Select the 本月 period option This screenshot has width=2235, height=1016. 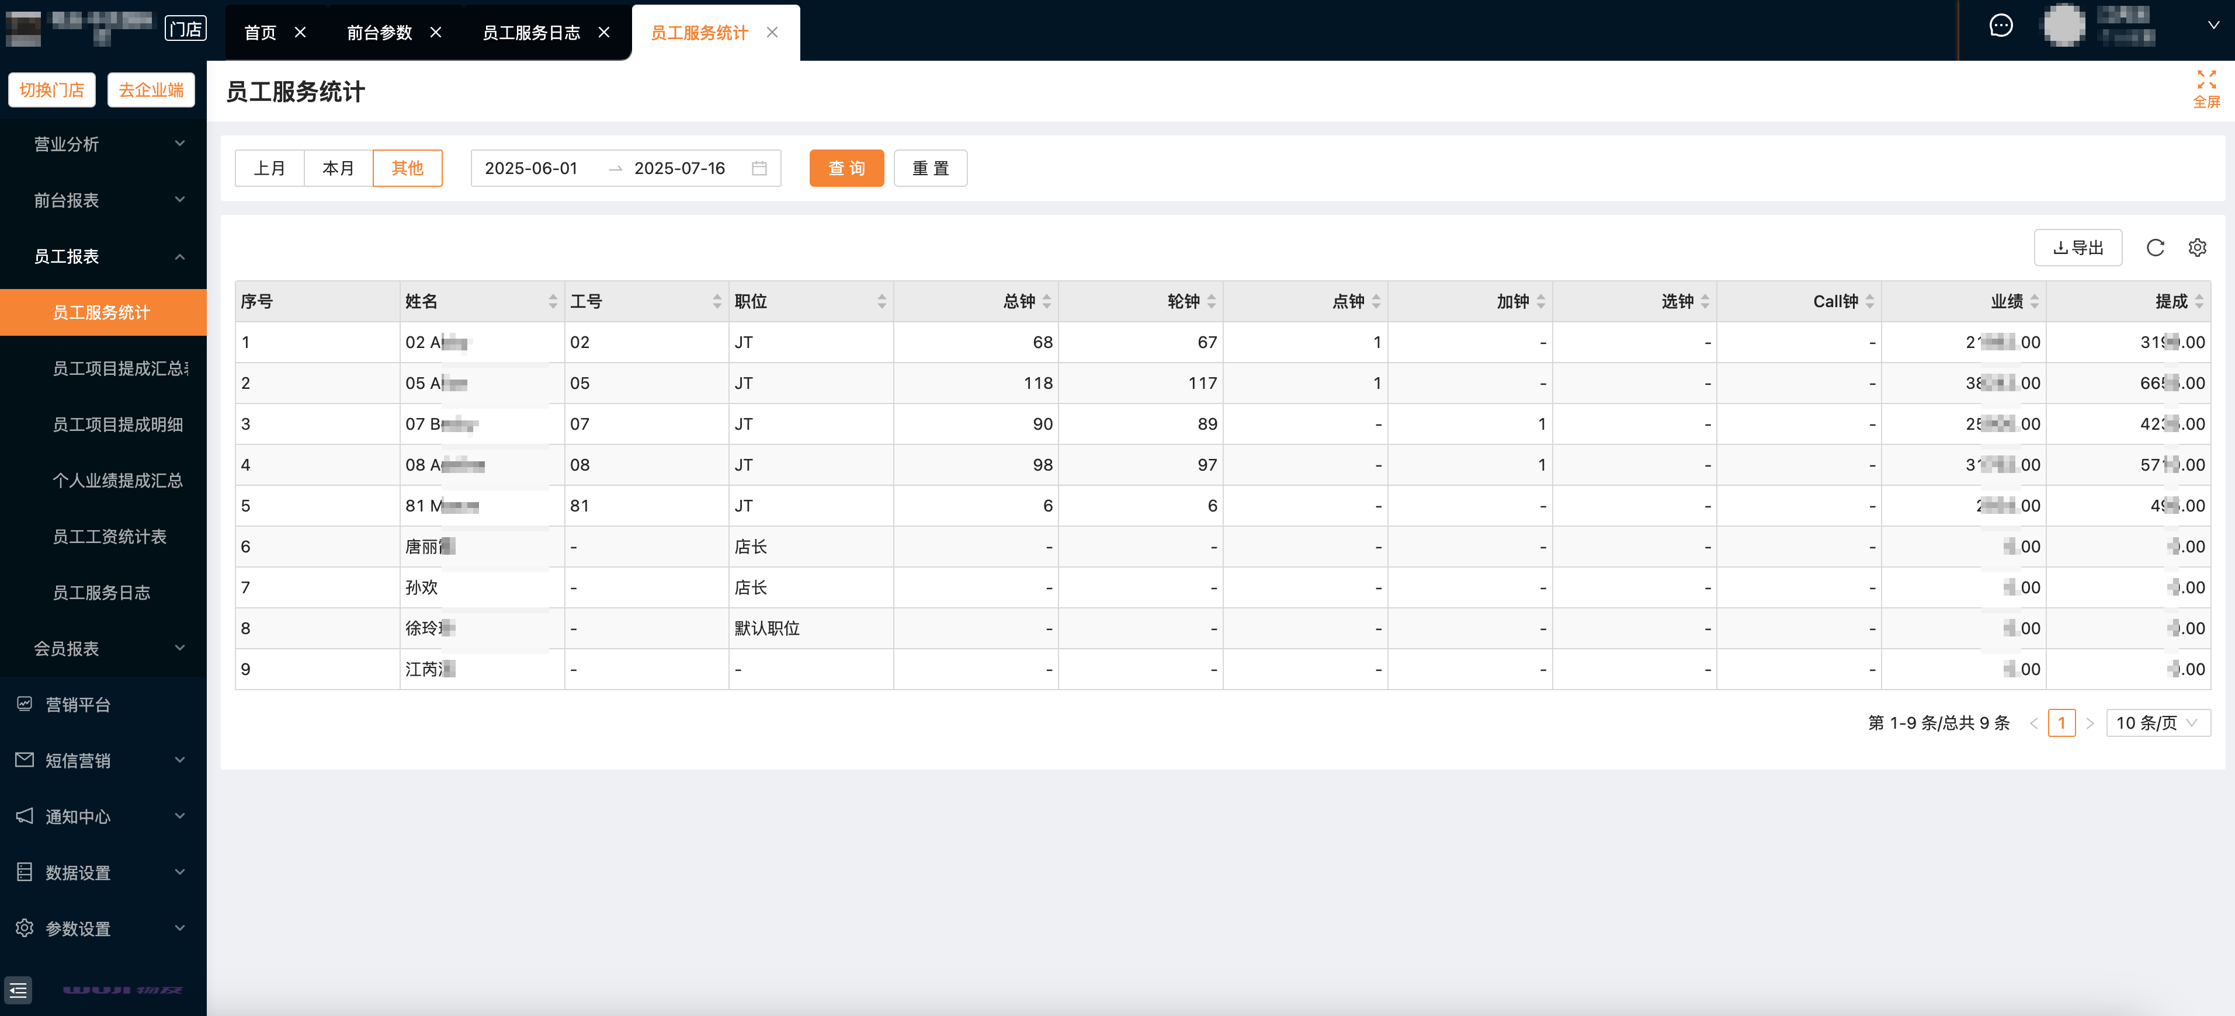tap(338, 168)
